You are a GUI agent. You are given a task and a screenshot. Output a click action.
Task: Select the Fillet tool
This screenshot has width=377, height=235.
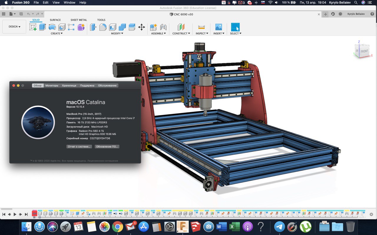click(103, 27)
